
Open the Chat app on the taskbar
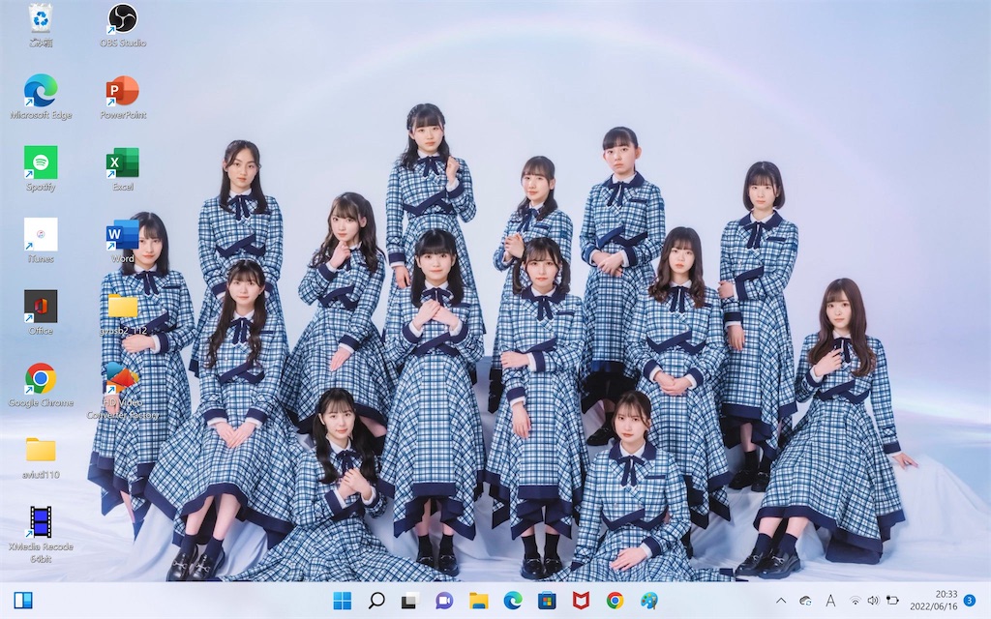pyautogui.click(x=444, y=600)
